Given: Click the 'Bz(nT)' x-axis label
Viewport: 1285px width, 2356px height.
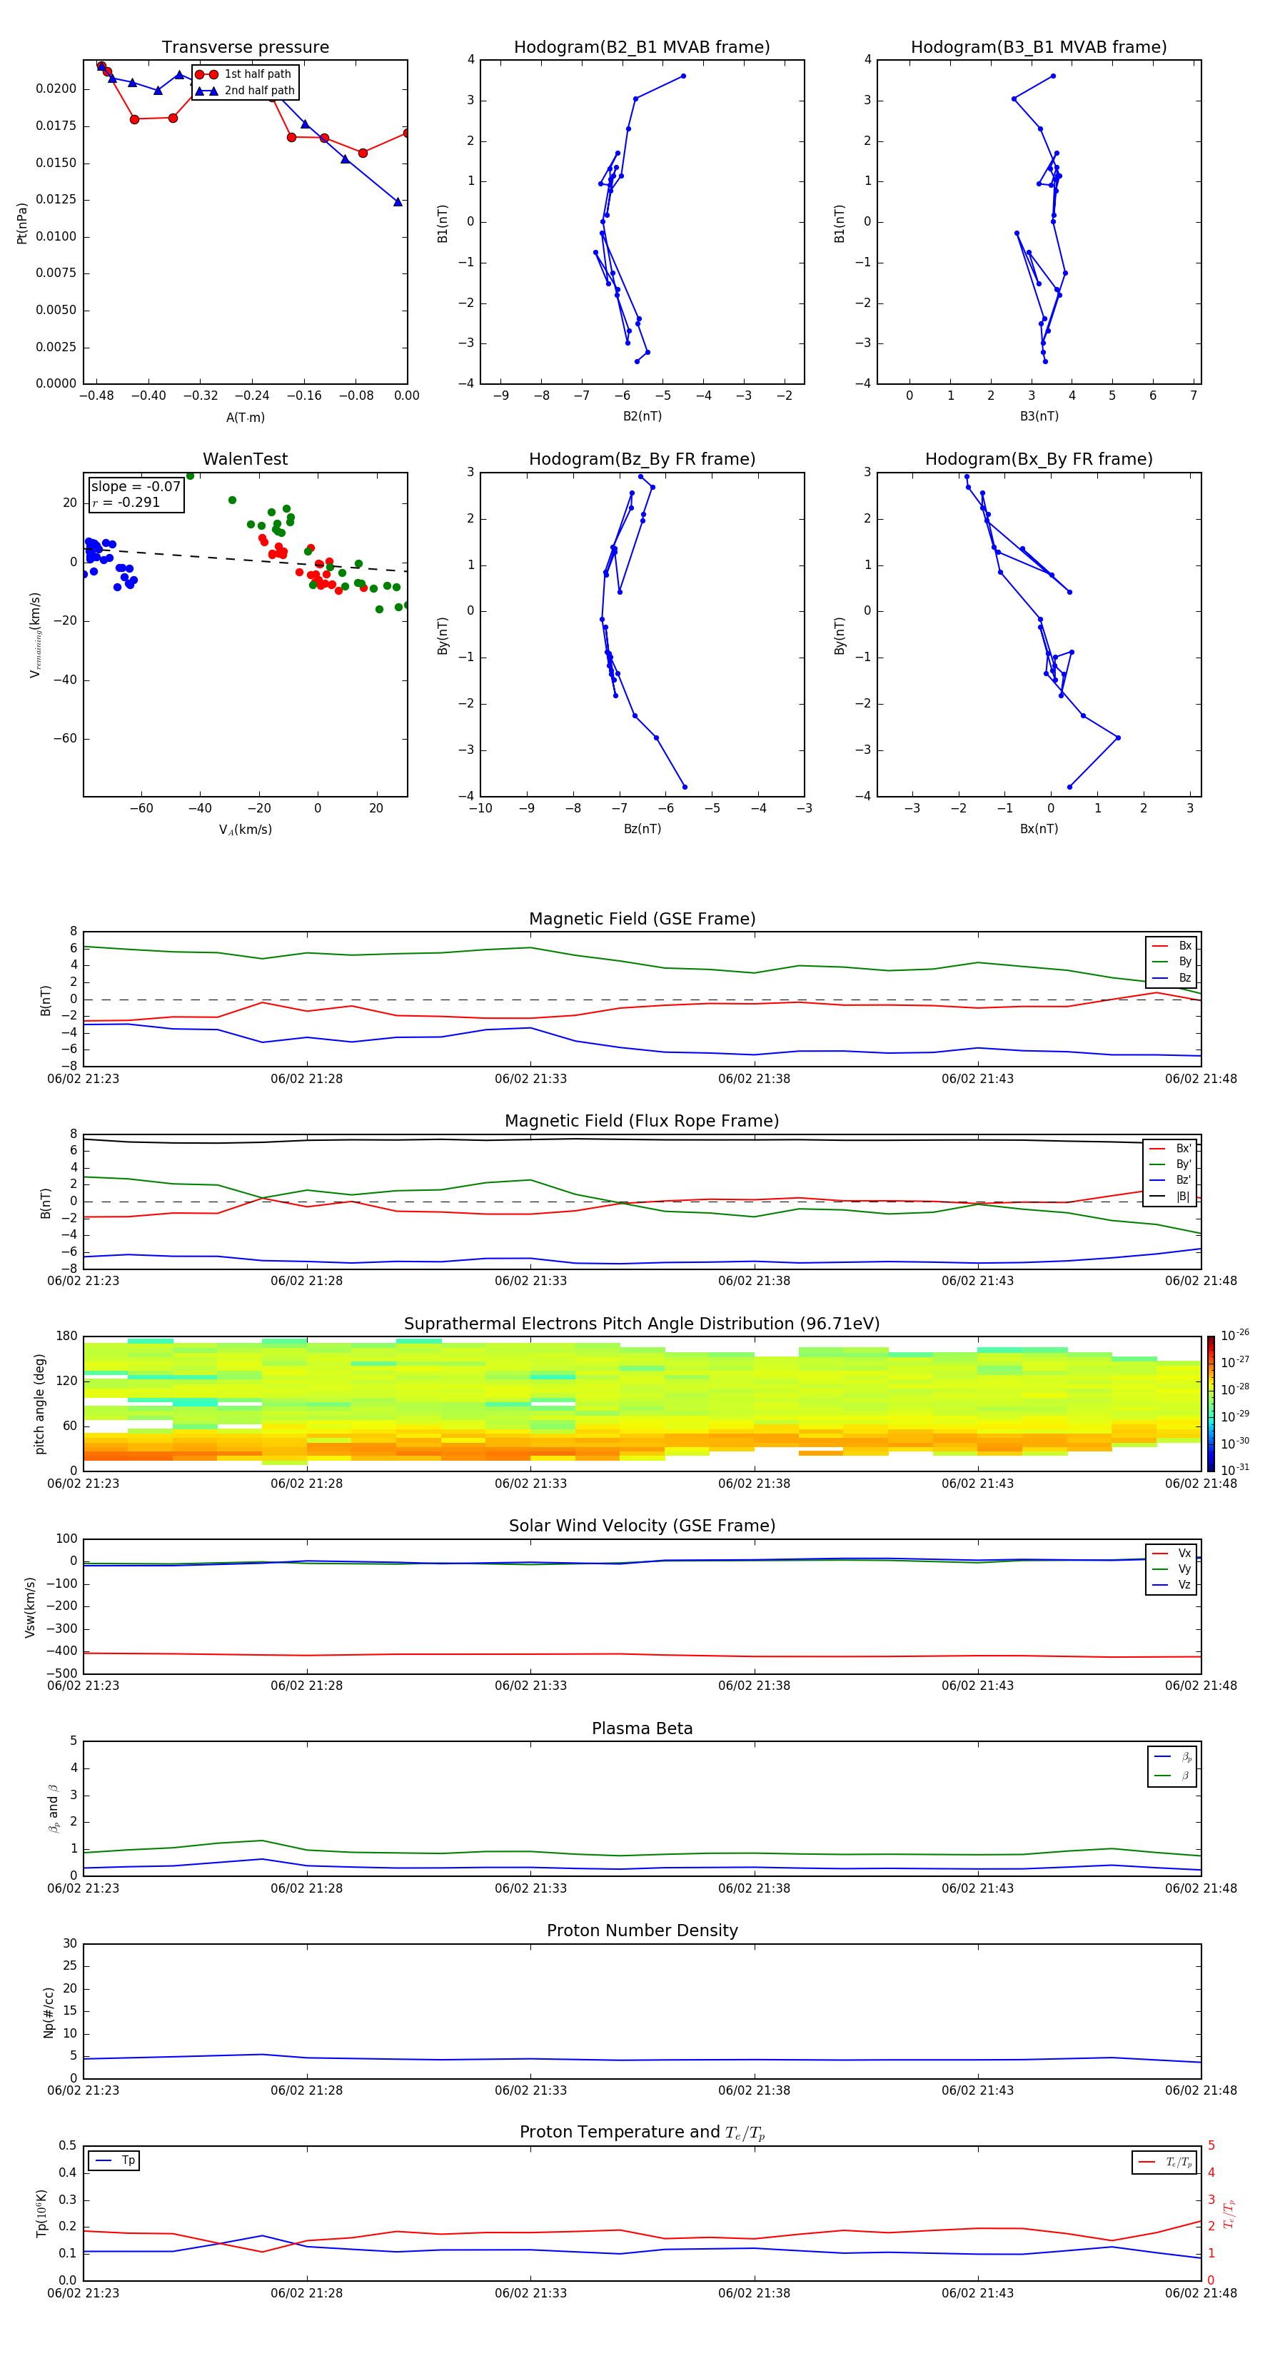Looking at the screenshot, I should pyautogui.click(x=642, y=829).
